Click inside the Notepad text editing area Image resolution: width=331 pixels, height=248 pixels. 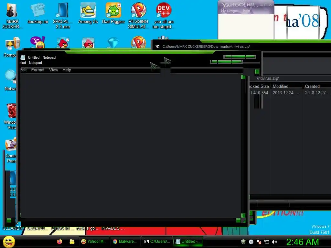pos(130,146)
